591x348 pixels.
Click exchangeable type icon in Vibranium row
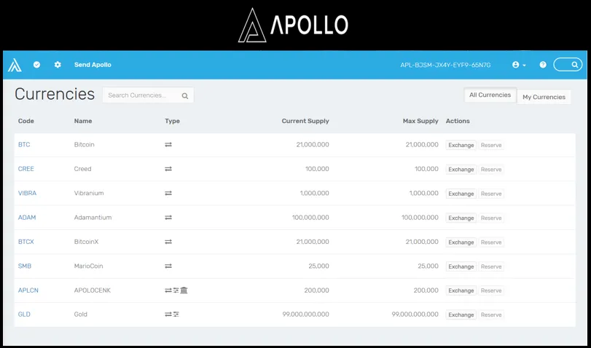[168, 193]
